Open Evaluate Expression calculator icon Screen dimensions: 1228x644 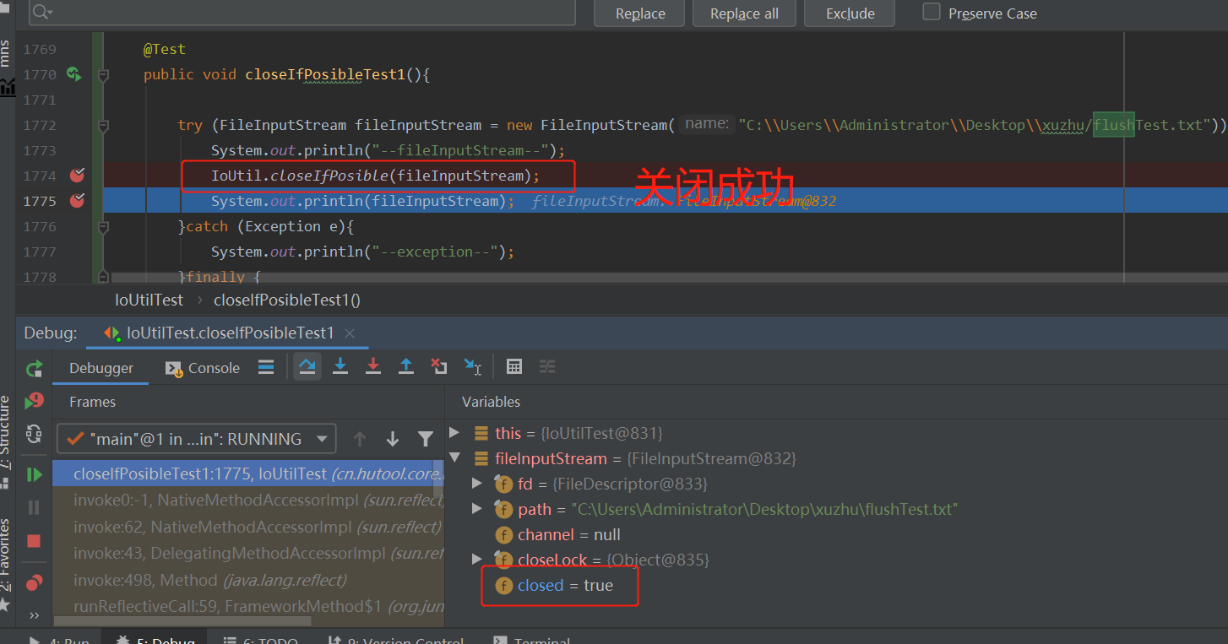pos(514,366)
